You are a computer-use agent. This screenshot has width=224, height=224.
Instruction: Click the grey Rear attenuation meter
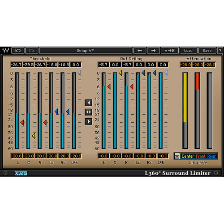210,111
